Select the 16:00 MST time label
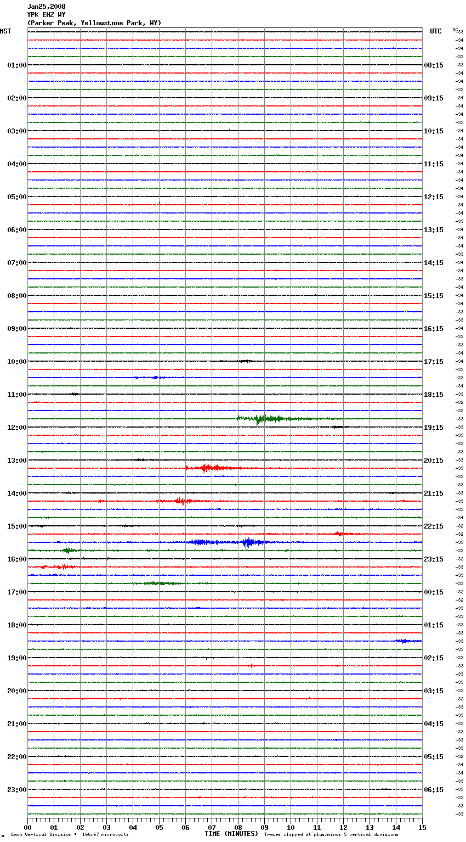The width and height of the screenshot is (466, 842). (16, 559)
